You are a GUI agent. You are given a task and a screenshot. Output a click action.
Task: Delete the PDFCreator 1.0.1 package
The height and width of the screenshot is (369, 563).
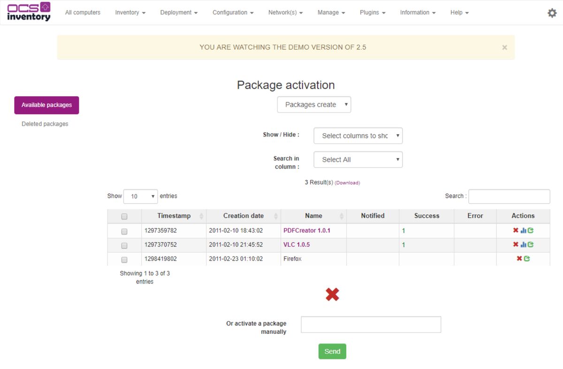point(516,230)
